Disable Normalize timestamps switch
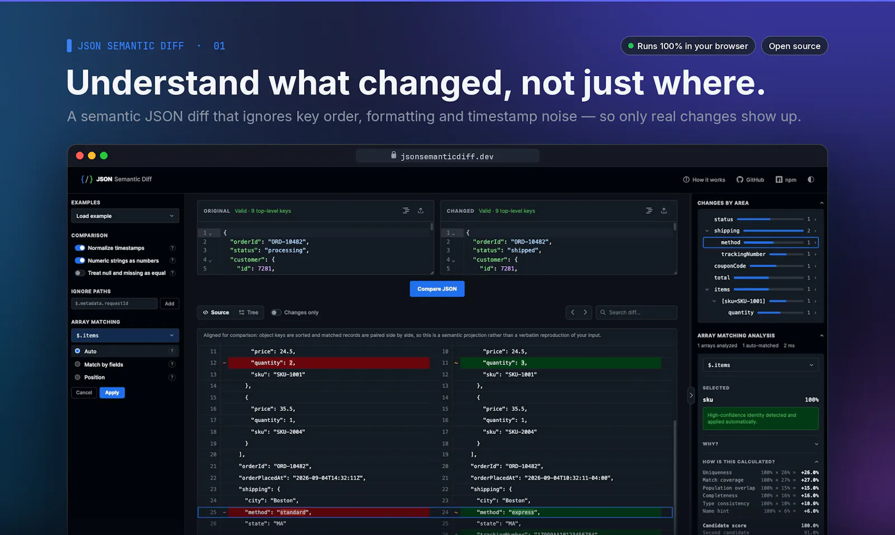This screenshot has height=535, width=895. pyautogui.click(x=79, y=248)
